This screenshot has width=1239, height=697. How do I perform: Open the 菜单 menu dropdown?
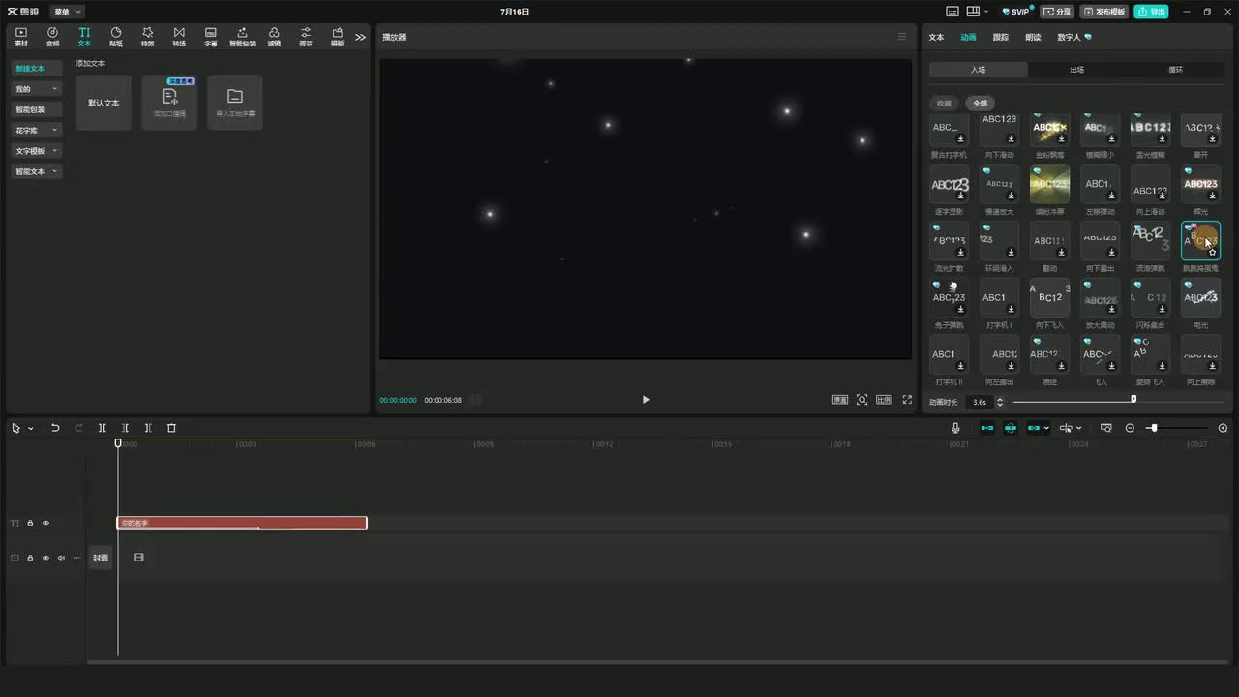(68, 12)
